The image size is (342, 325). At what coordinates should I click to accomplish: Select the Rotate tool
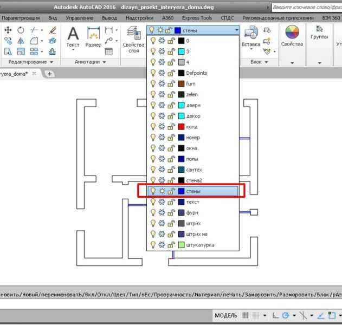click(x=21, y=30)
